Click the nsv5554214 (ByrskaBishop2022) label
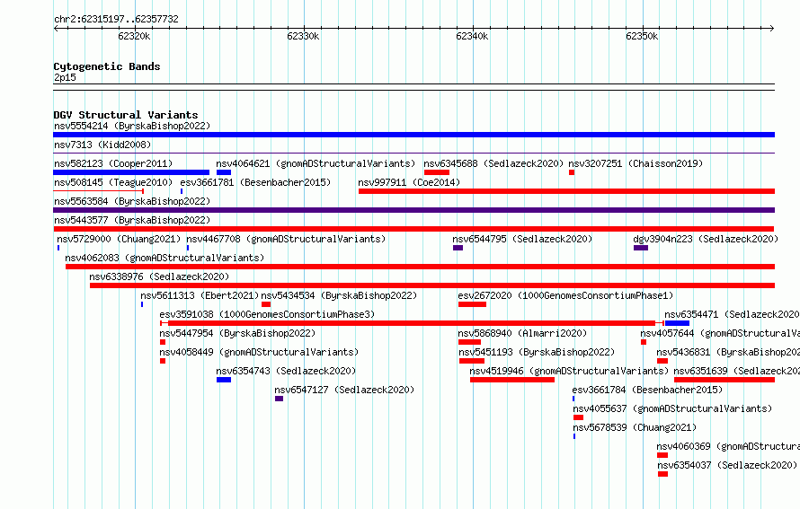Screen dimensions: 800x509 click(132, 126)
